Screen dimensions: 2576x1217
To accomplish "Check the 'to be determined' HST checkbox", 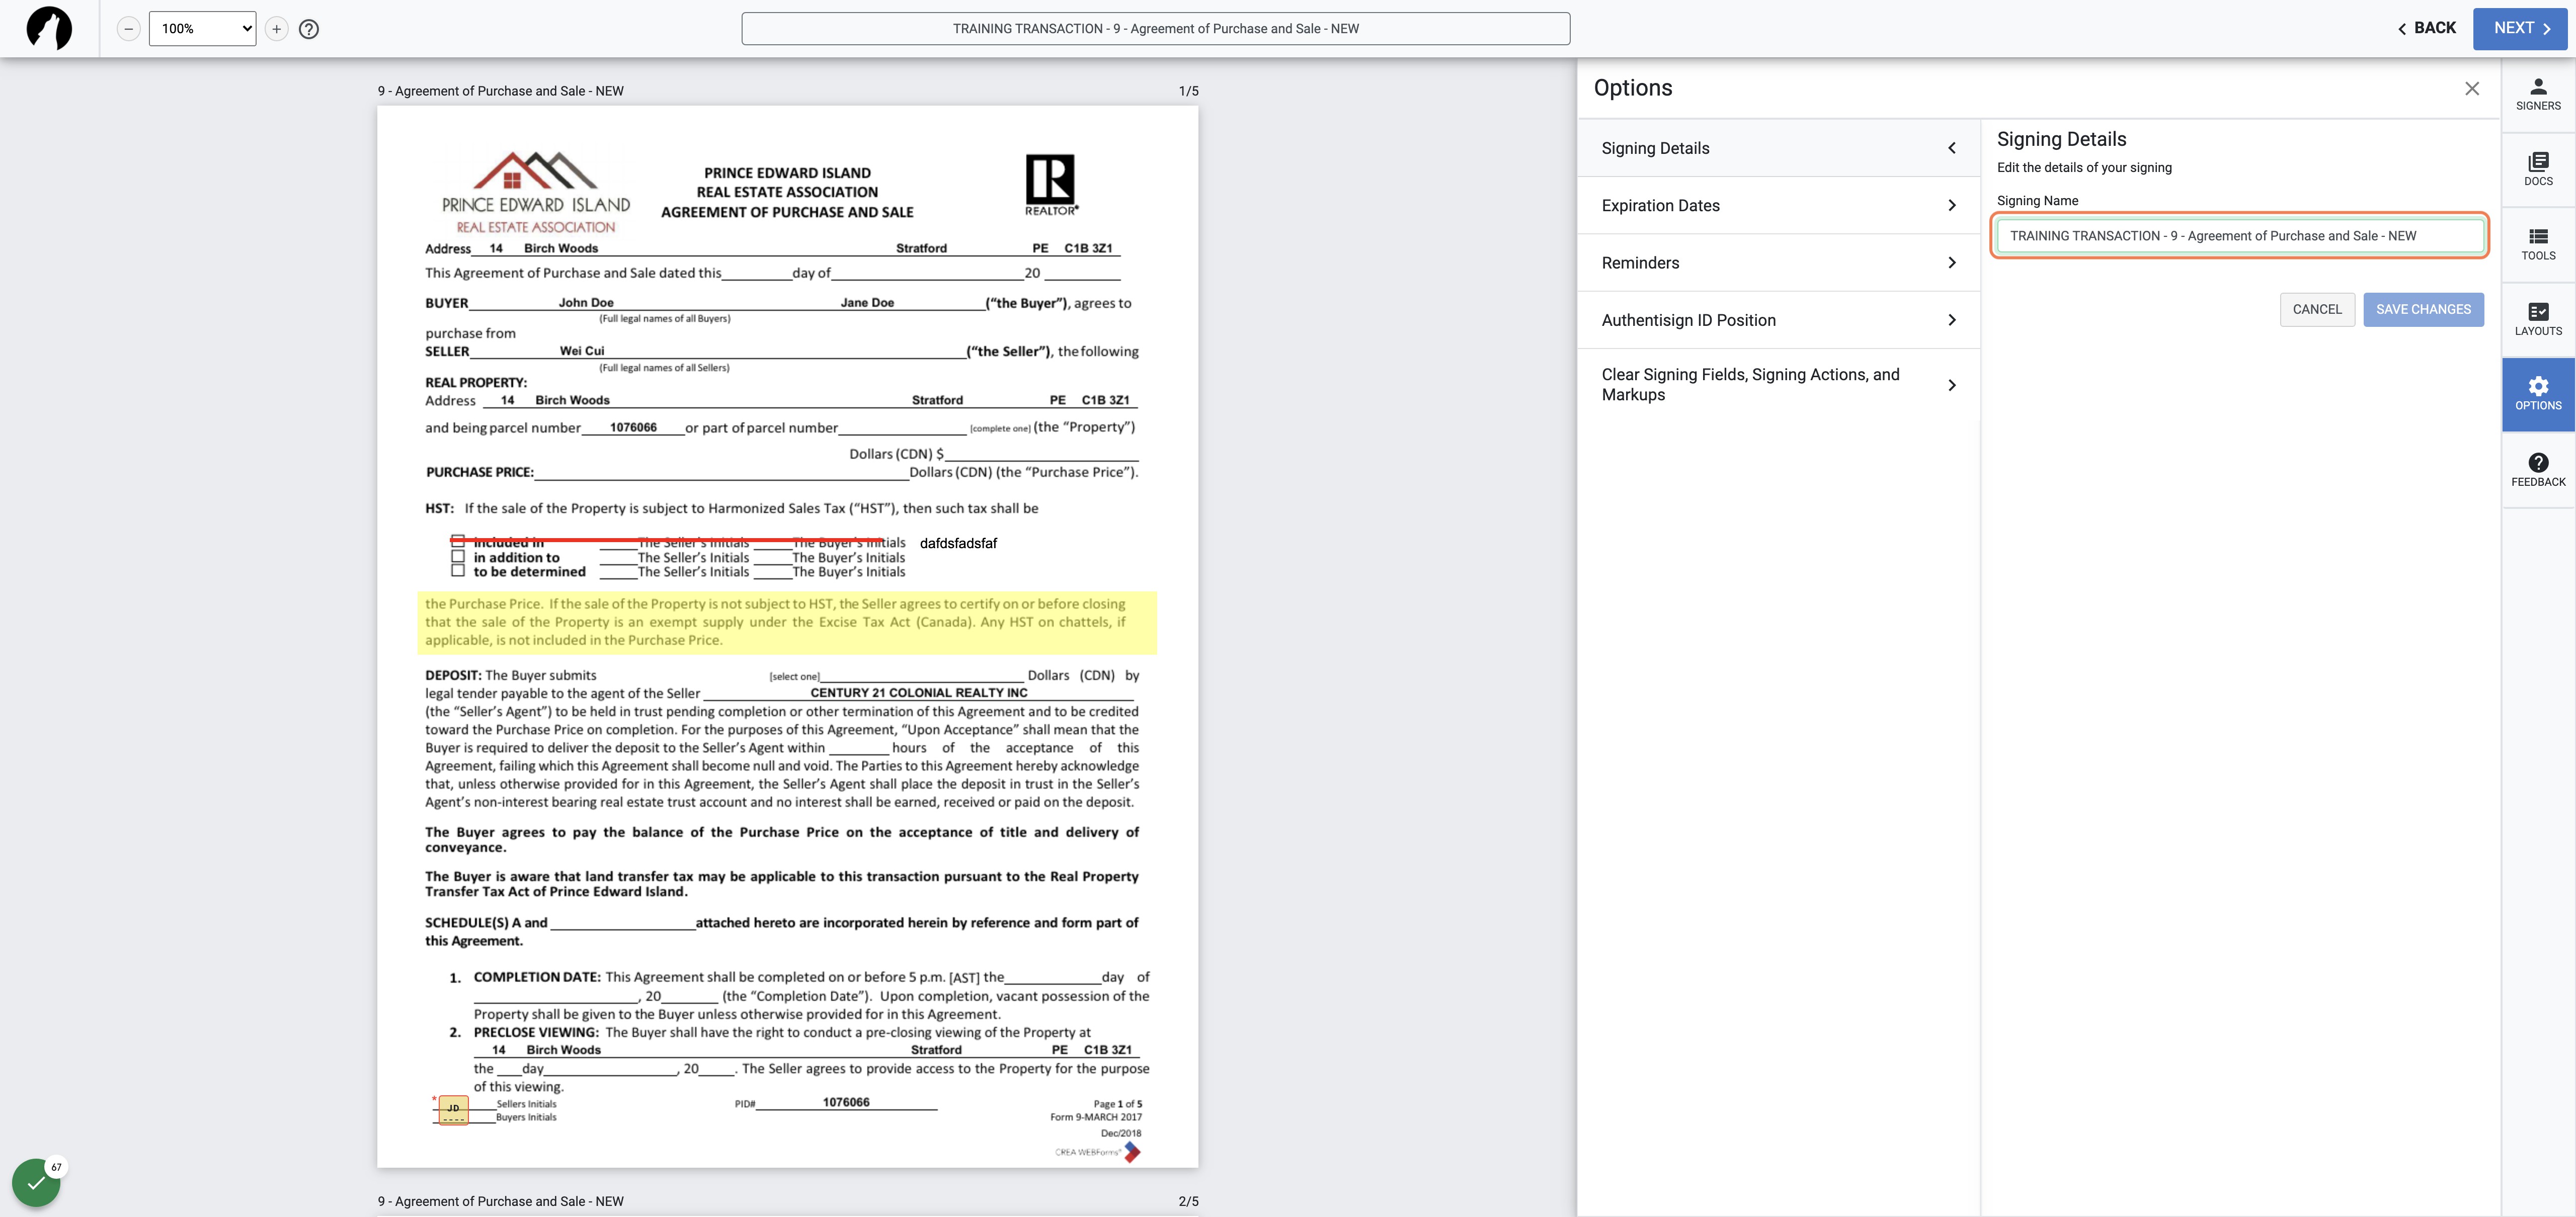I will click(458, 570).
